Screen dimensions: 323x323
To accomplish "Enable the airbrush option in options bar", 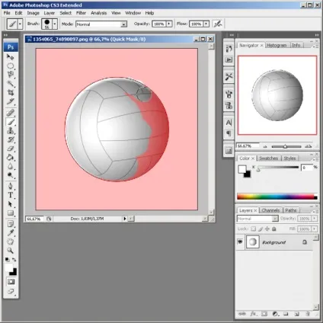I will tap(218, 24).
